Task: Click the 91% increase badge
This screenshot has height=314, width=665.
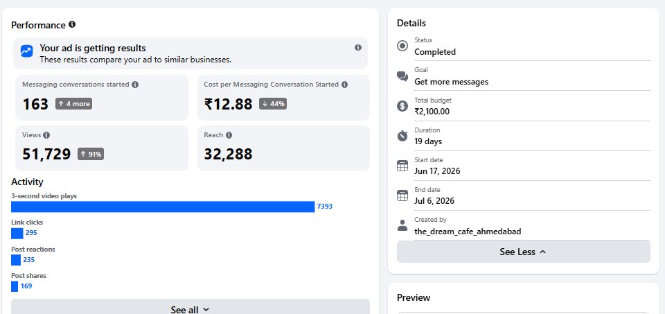Action: click(x=91, y=154)
